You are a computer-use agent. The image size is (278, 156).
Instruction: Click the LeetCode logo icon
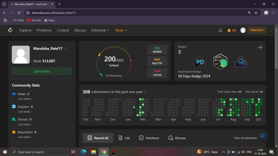(x=10, y=30)
